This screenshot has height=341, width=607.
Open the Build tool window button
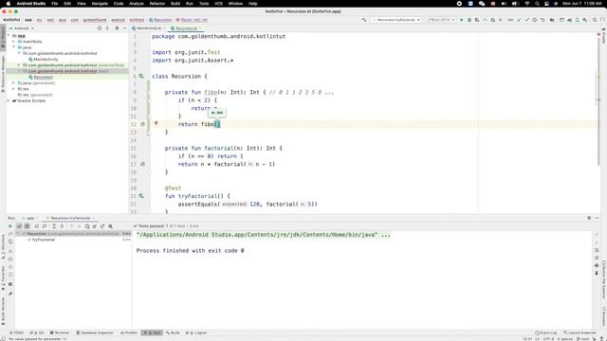[173, 332]
